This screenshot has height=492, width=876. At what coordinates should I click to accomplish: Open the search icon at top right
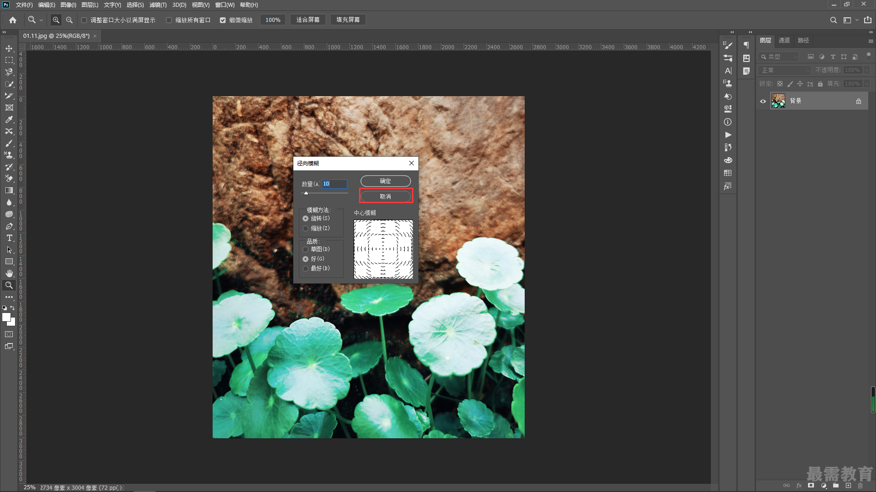coord(833,20)
